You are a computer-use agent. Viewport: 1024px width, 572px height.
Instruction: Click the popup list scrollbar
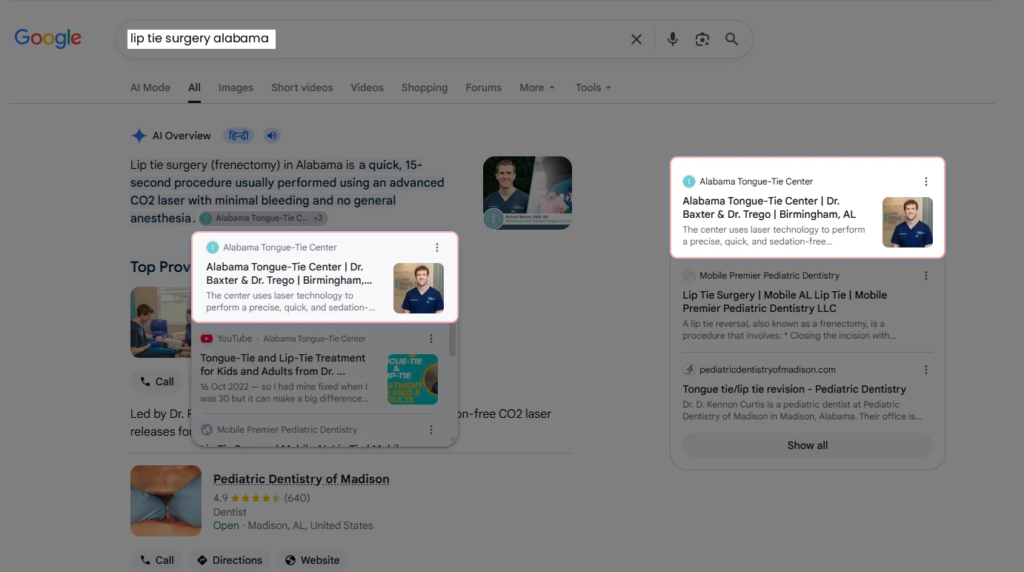pos(453,341)
